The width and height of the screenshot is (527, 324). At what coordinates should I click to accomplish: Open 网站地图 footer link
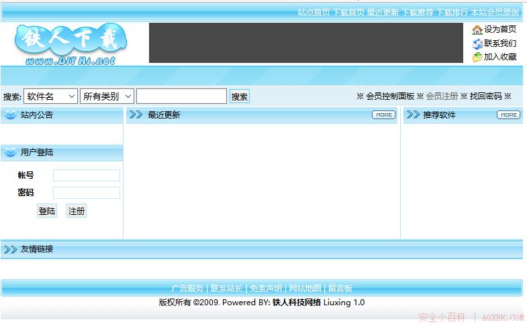(305, 288)
